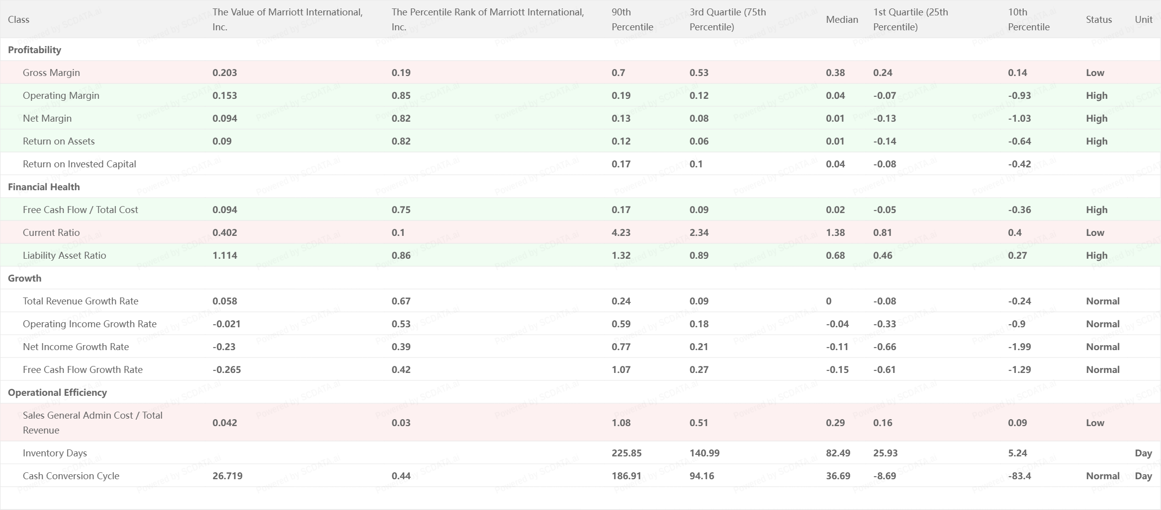This screenshot has height=510, width=1161.
Task: Select the Profitability section row
Action: pyautogui.click(x=34, y=50)
